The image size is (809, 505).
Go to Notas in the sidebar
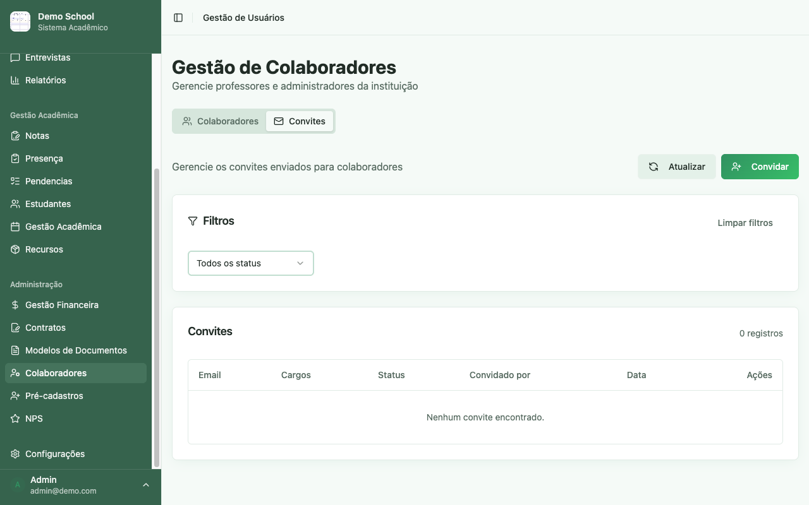pos(76,136)
